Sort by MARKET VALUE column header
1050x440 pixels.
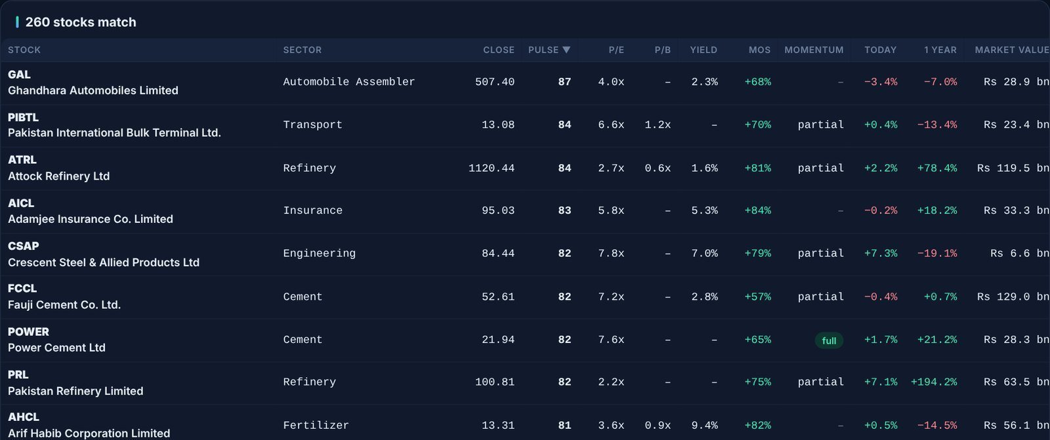pyautogui.click(x=1012, y=50)
